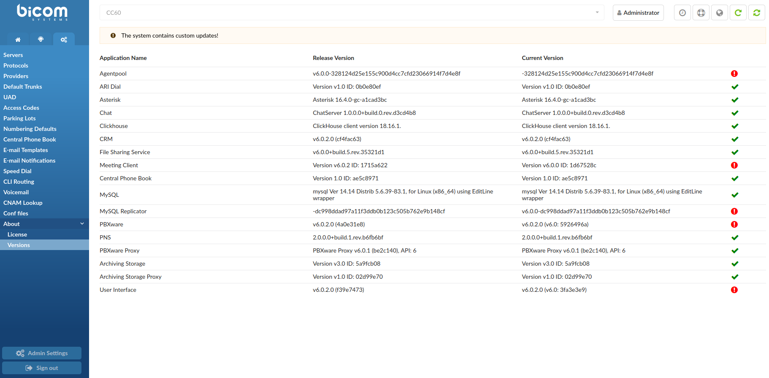Click the red alert icon for User Interface
The image size is (769, 378).
click(x=734, y=290)
